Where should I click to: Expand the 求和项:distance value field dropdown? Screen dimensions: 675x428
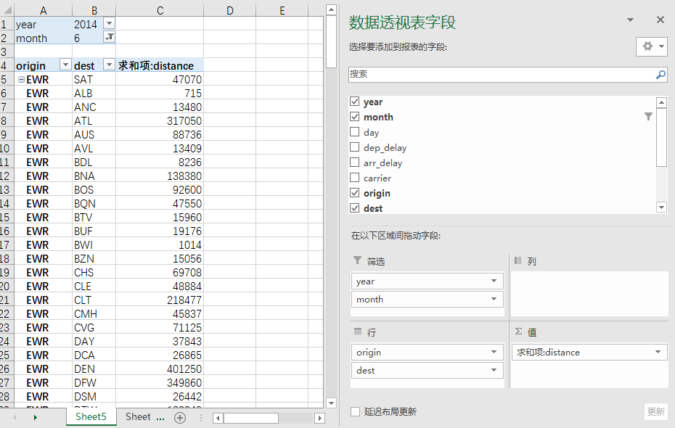point(658,352)
